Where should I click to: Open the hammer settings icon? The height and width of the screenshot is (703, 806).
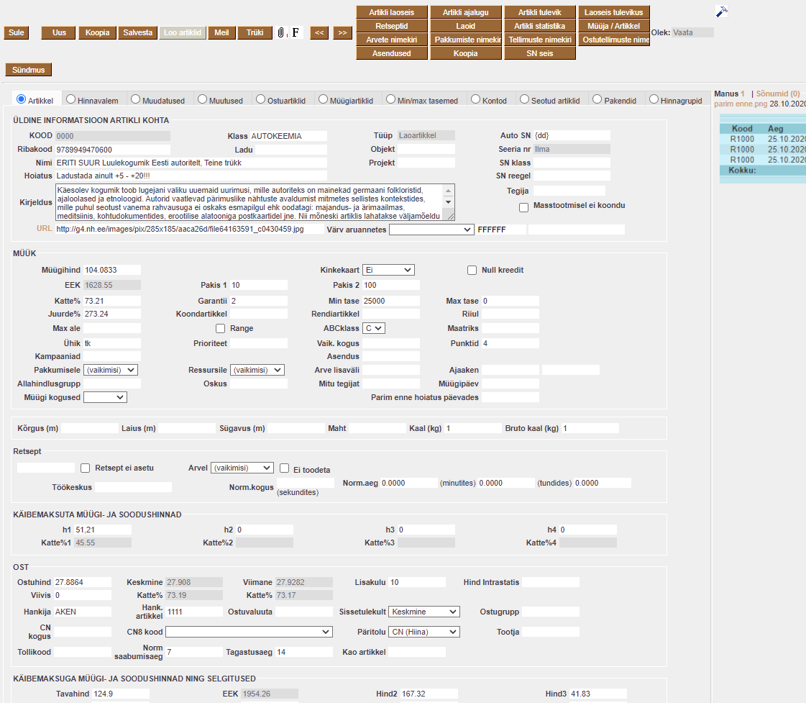tap(722, 12)
